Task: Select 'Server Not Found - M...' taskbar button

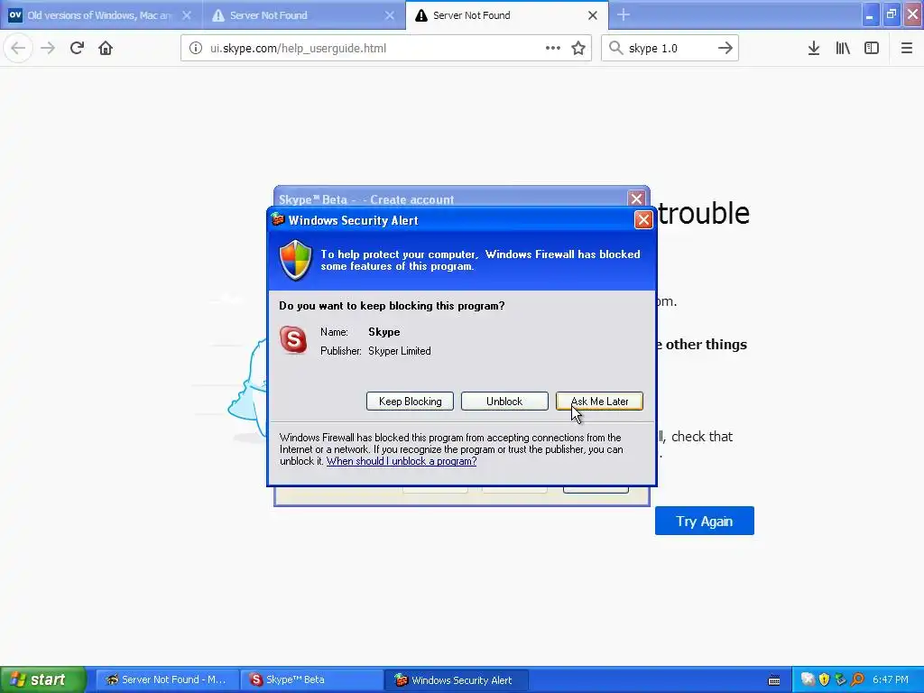Action: click(x=167, y=680)
